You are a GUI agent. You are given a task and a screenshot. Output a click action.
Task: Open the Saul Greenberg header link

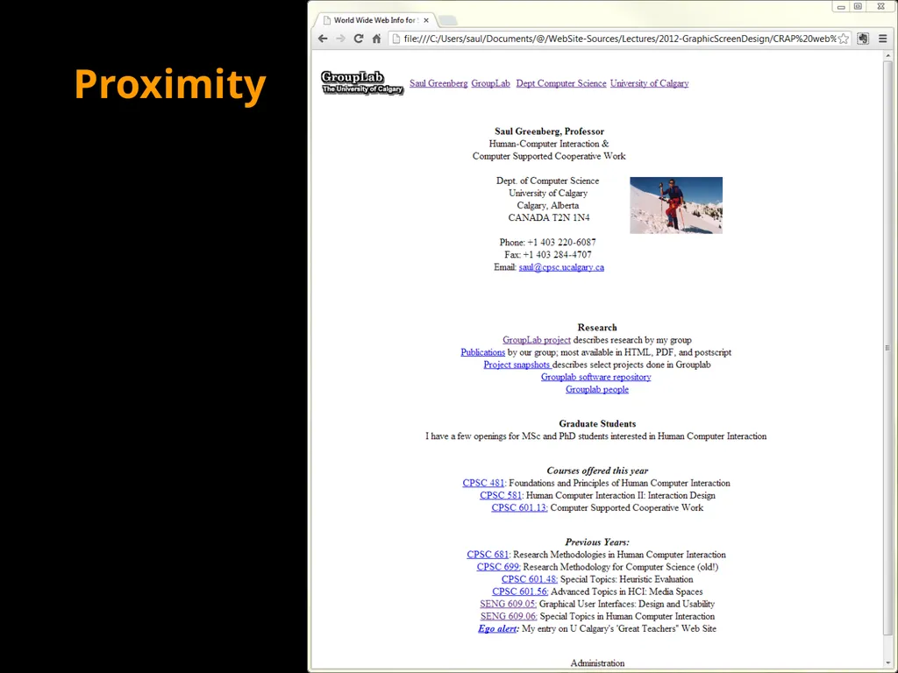tap(438, 83)
